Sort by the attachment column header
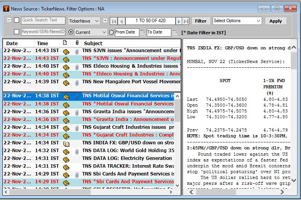 tap(77, 43)
